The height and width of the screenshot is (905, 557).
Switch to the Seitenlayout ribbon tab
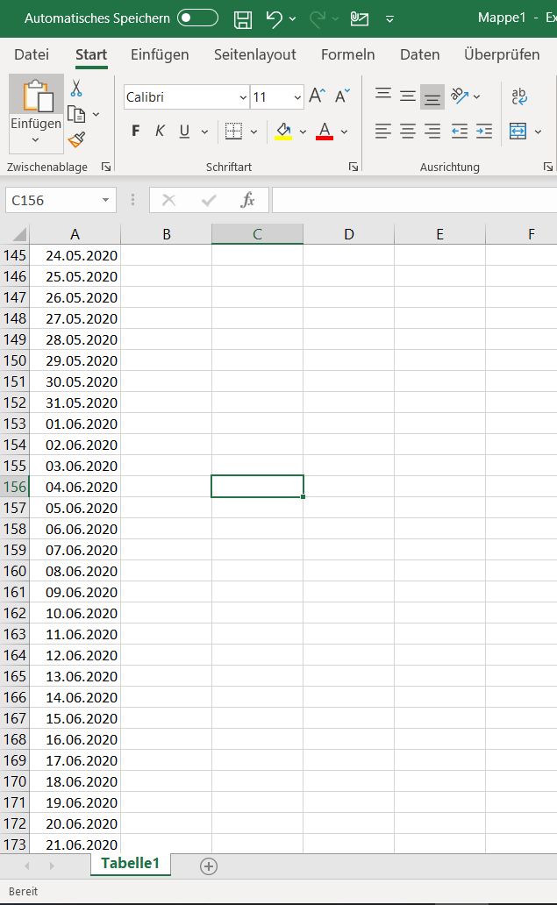[255, 54]
